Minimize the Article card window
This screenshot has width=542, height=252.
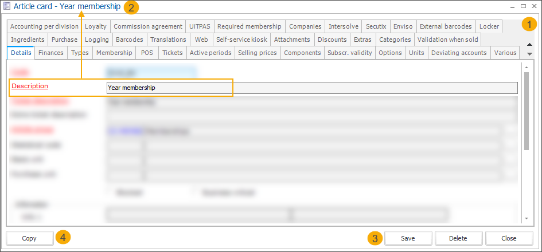512,6
